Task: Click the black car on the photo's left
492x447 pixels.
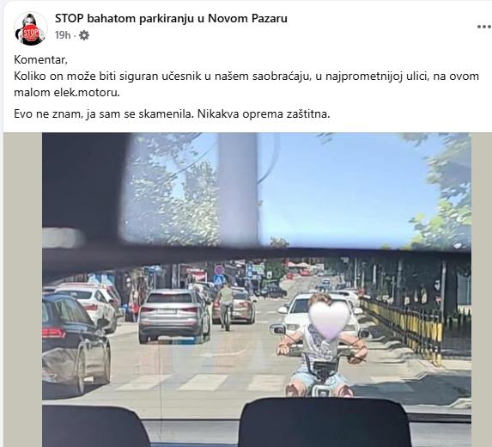Action: coord(76,344)
